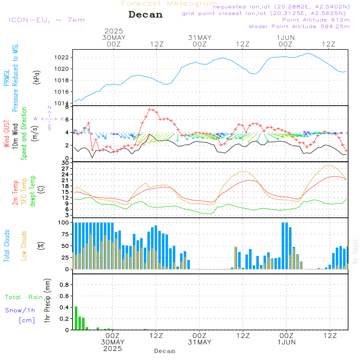
Task: Click the '30MAY' date label on bottom axis
Action: click(113, 342)
